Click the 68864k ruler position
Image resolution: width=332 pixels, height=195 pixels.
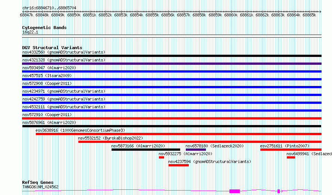coord(294,15)
